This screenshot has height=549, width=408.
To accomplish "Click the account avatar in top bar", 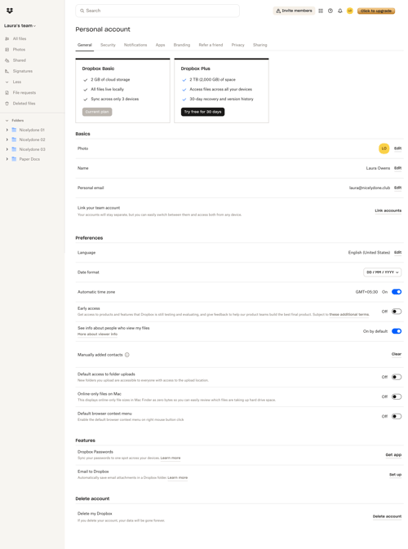I will click(350, 11).
